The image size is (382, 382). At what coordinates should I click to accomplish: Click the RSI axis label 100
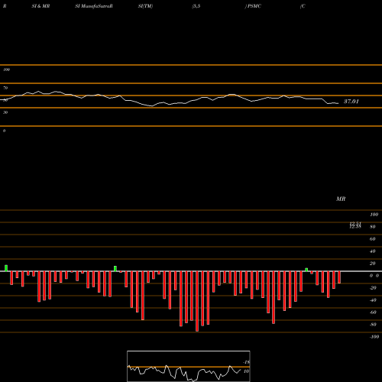click(x=6, y=70)
